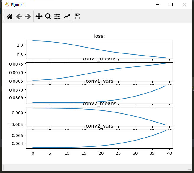Activate the pan axes tool
This screenshot has width=194, height=173.
39,17
